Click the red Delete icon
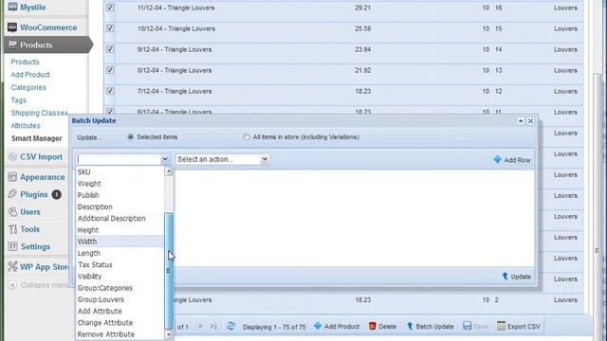Image resolution: width=607 pixels, height=341 pixels. tap(373, 326)
